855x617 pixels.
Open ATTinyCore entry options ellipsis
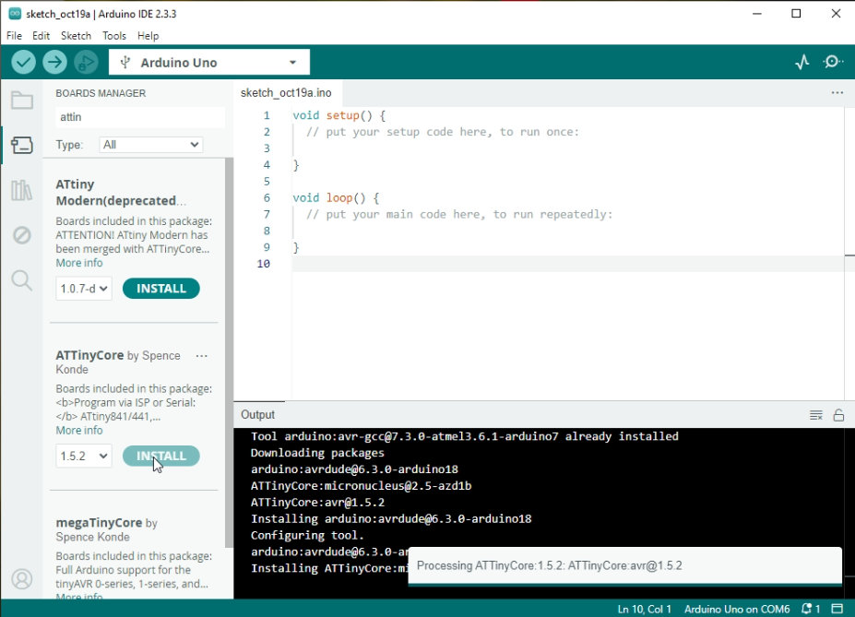coord(201,356)
